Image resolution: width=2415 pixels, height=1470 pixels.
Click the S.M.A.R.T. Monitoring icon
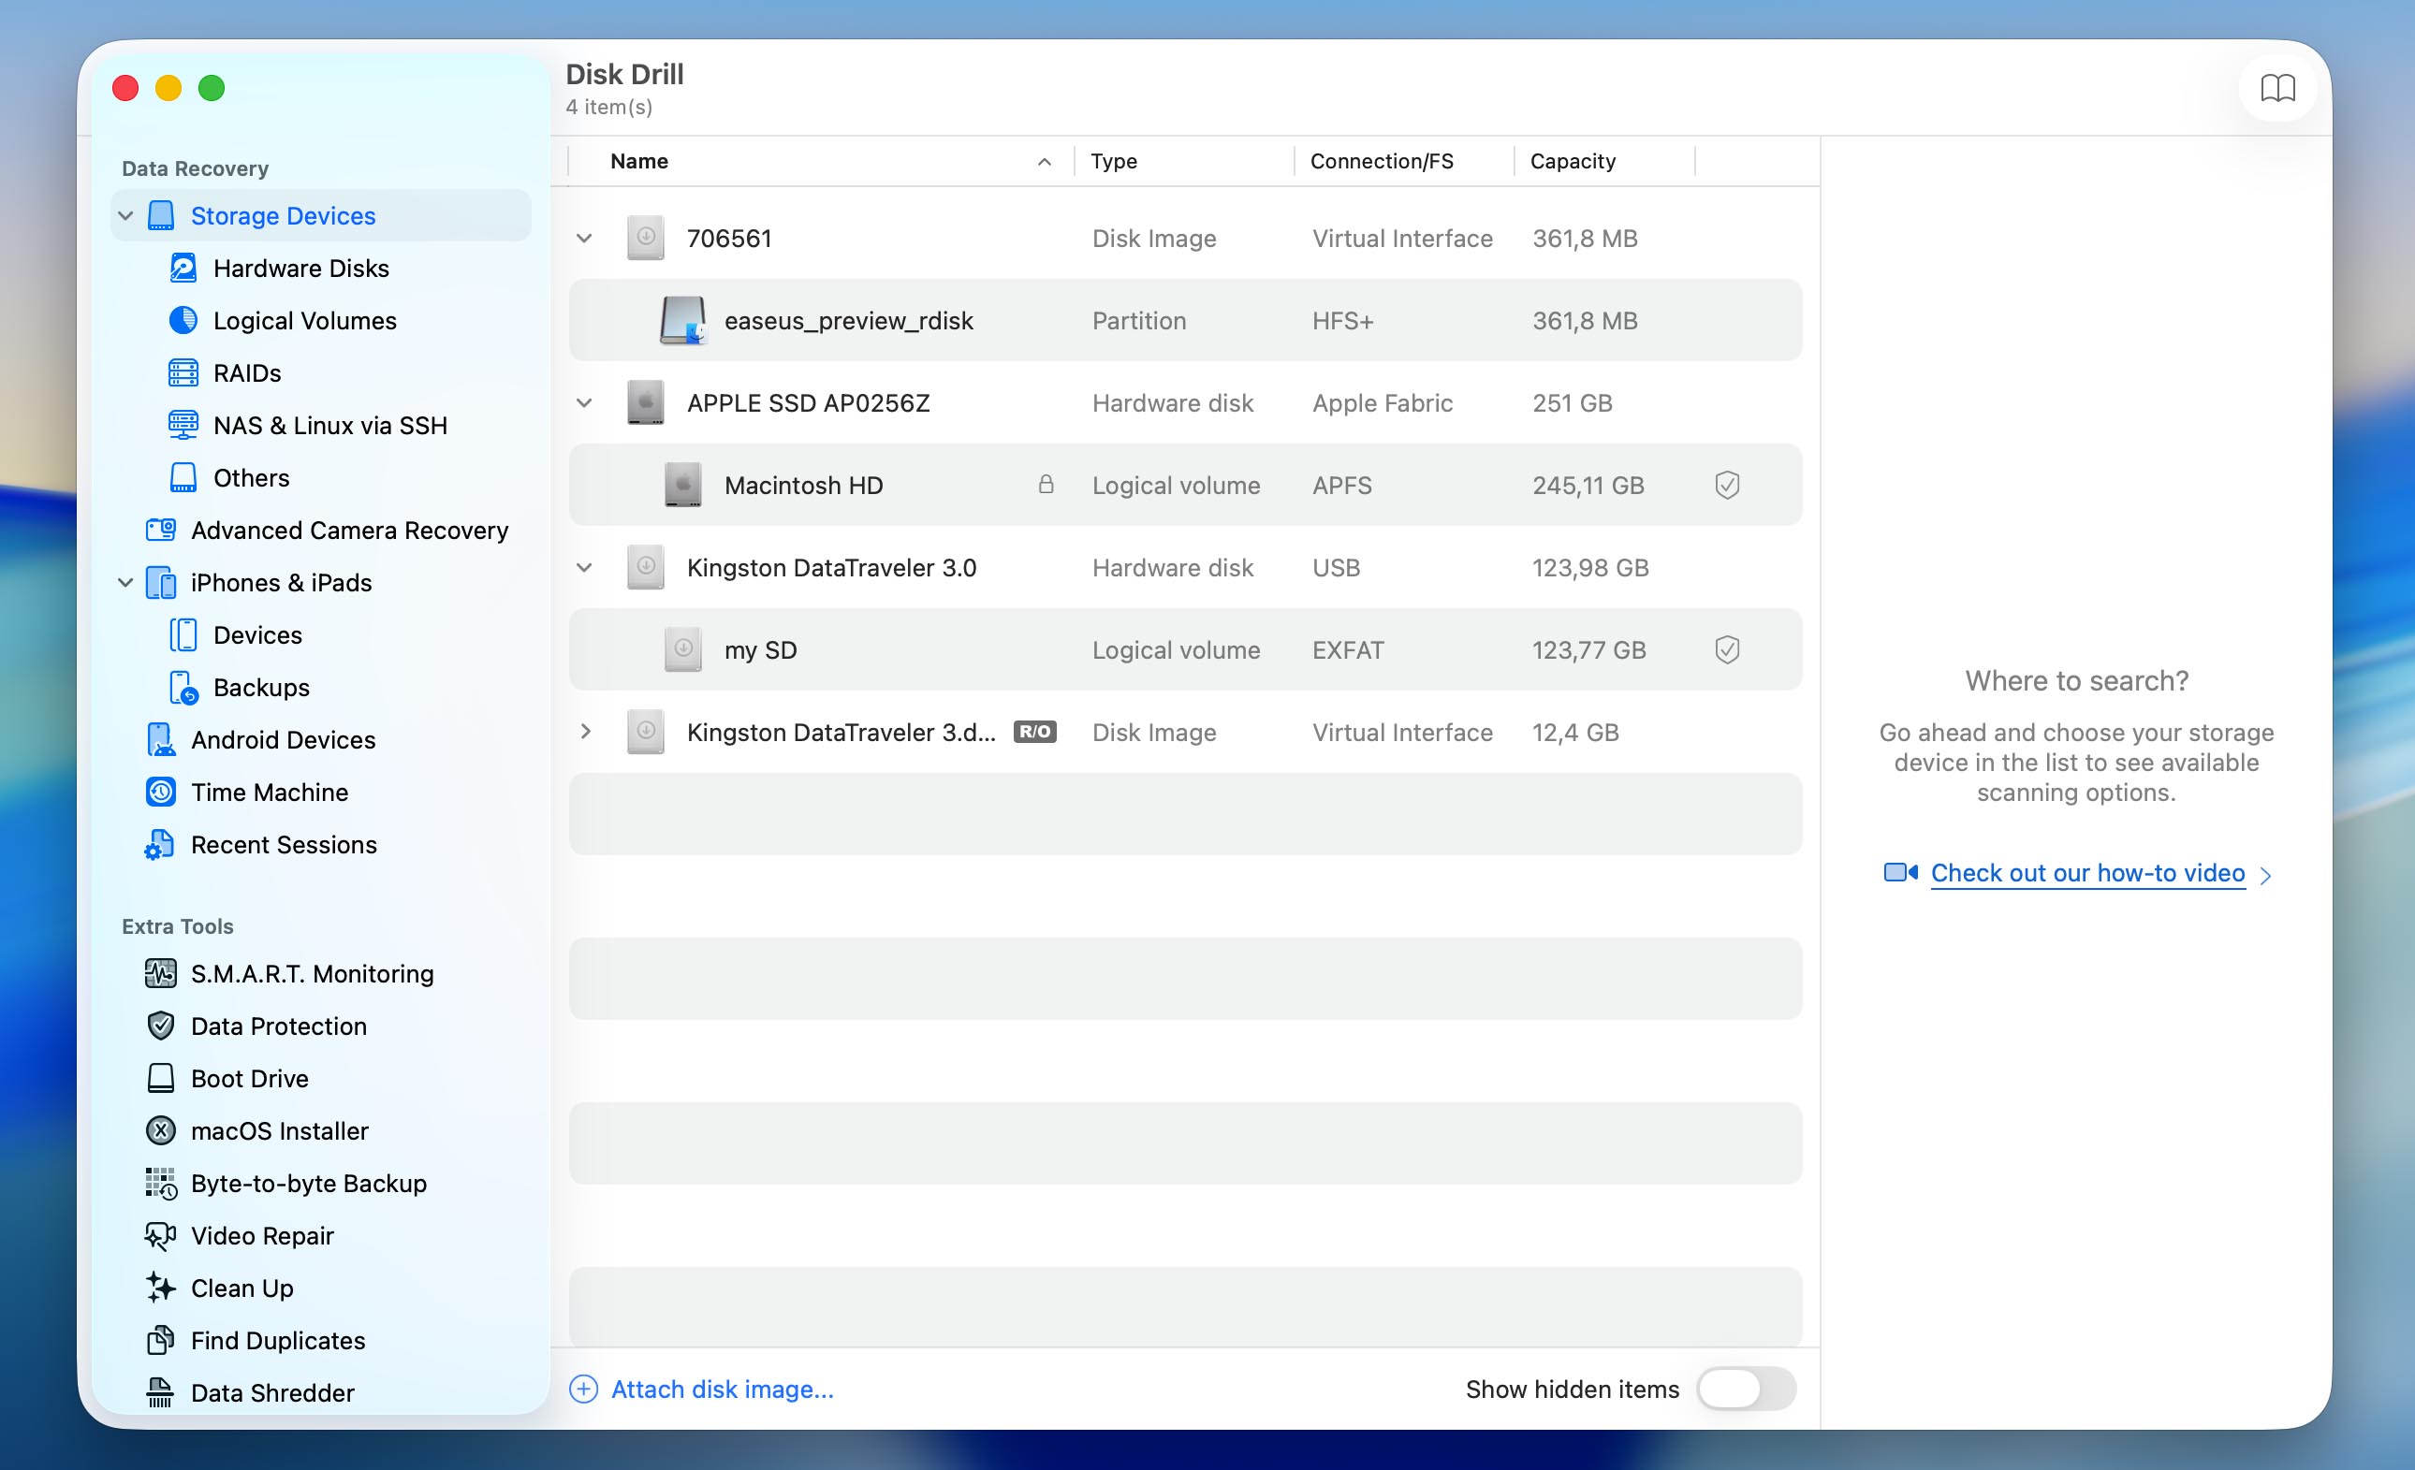pyautogui.click(x=161, y=973)
